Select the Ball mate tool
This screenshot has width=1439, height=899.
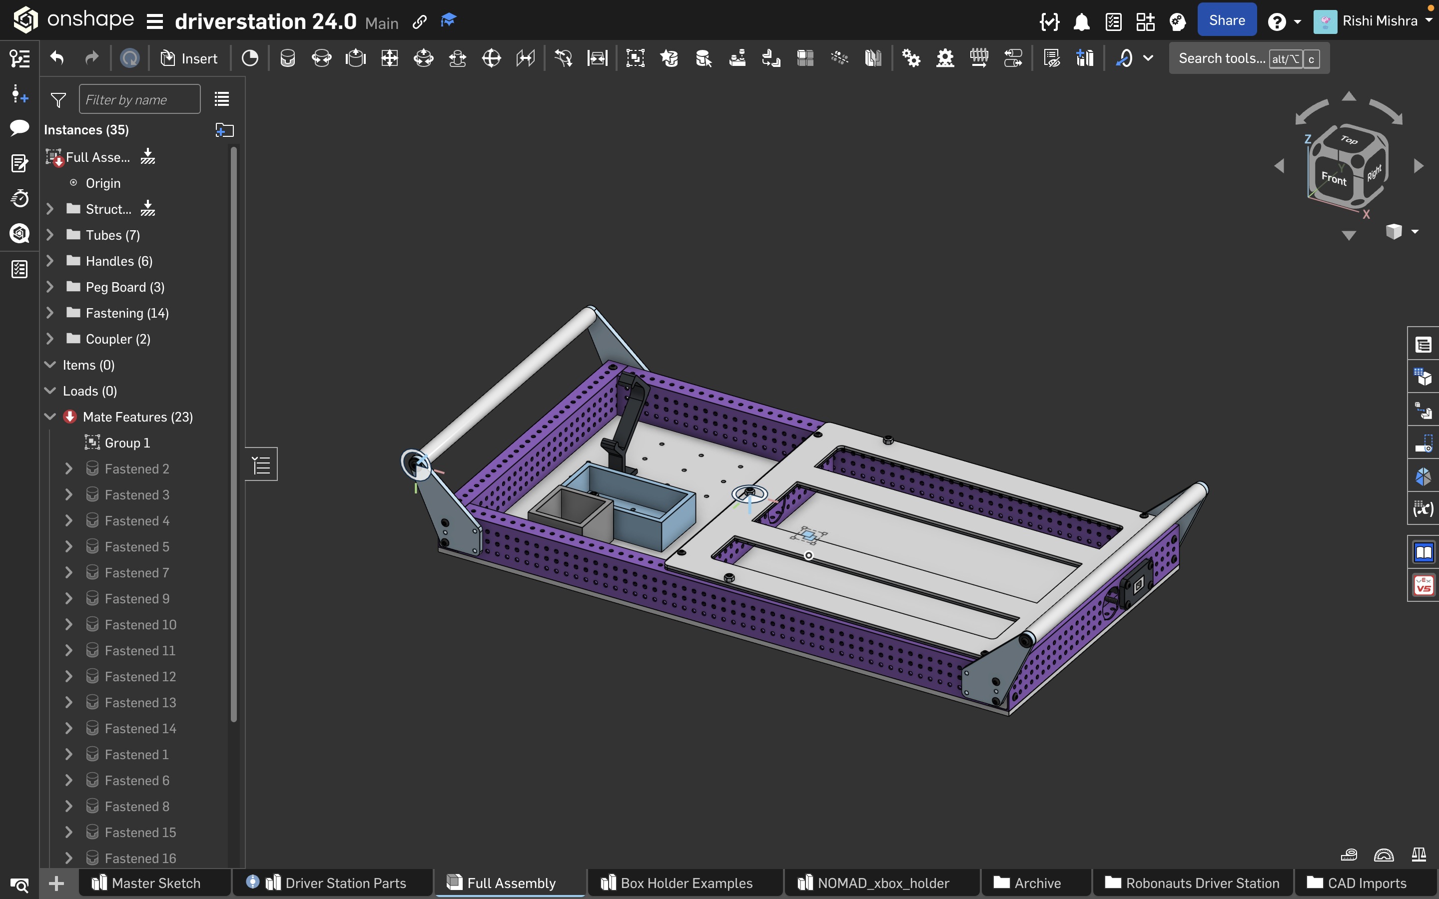(x=491, y=58)
